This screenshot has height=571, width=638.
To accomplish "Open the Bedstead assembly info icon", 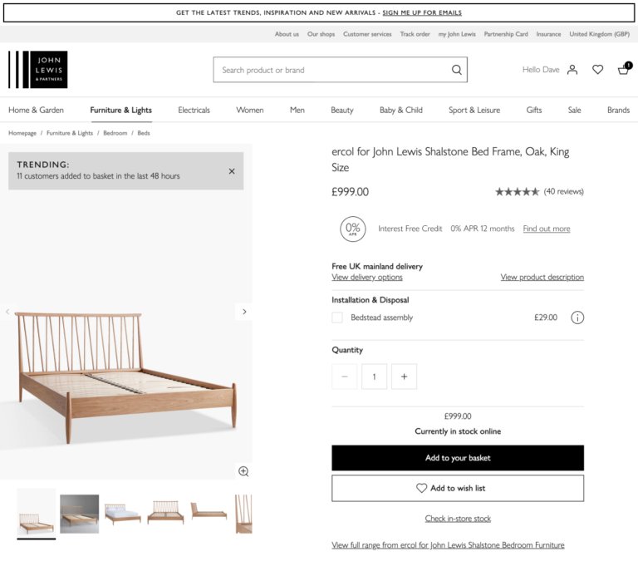I will click(577, 317).
